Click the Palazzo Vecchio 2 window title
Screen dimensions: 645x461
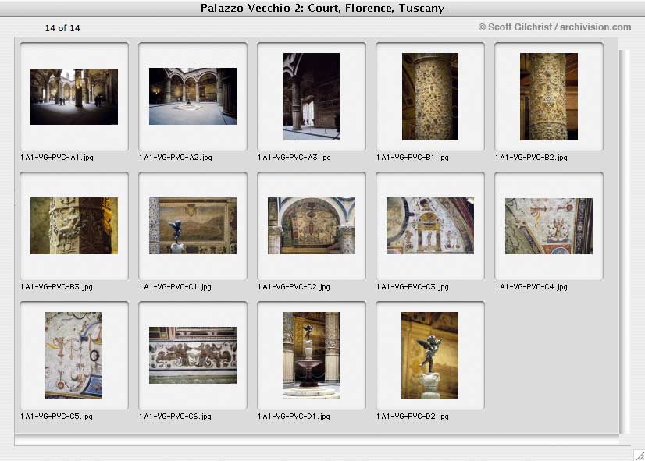click(x=322, y=9)
